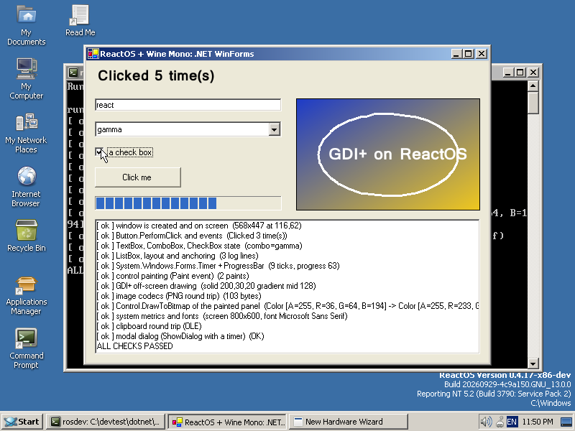Click the WinForms window title bar text
The image size is (575, 431).
click(x=177, y=54)
